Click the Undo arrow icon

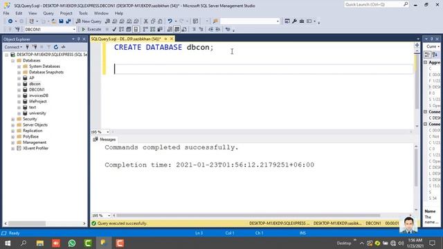(170, 21)
